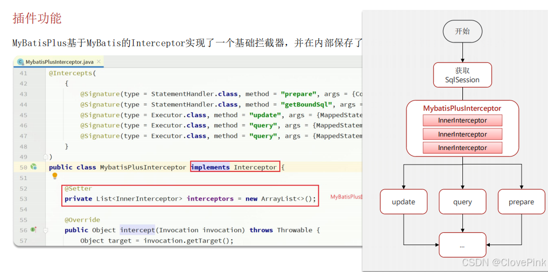Click line number 48 in the gutter
The width and height of the screenshot is (548, 272).
coord(23,146)
